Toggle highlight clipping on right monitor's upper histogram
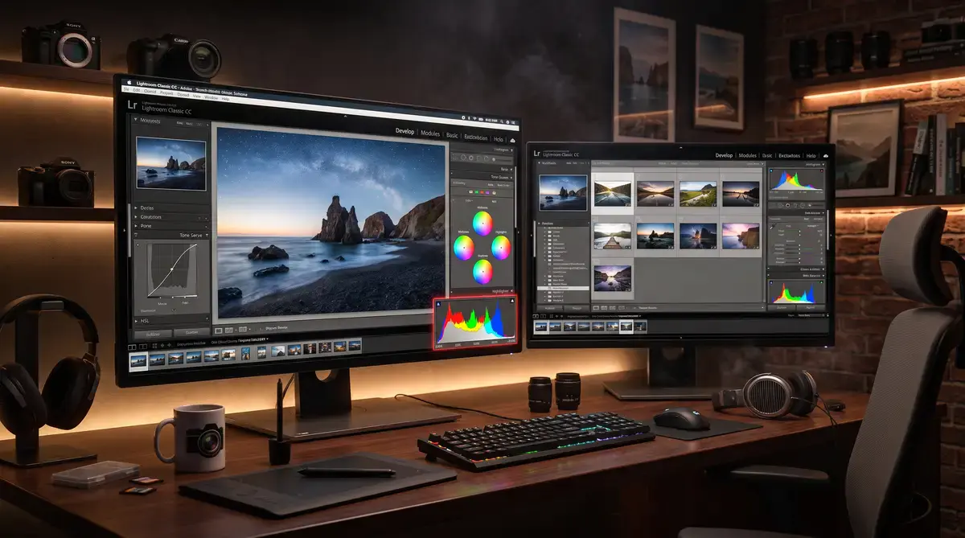 pos(821,171)
